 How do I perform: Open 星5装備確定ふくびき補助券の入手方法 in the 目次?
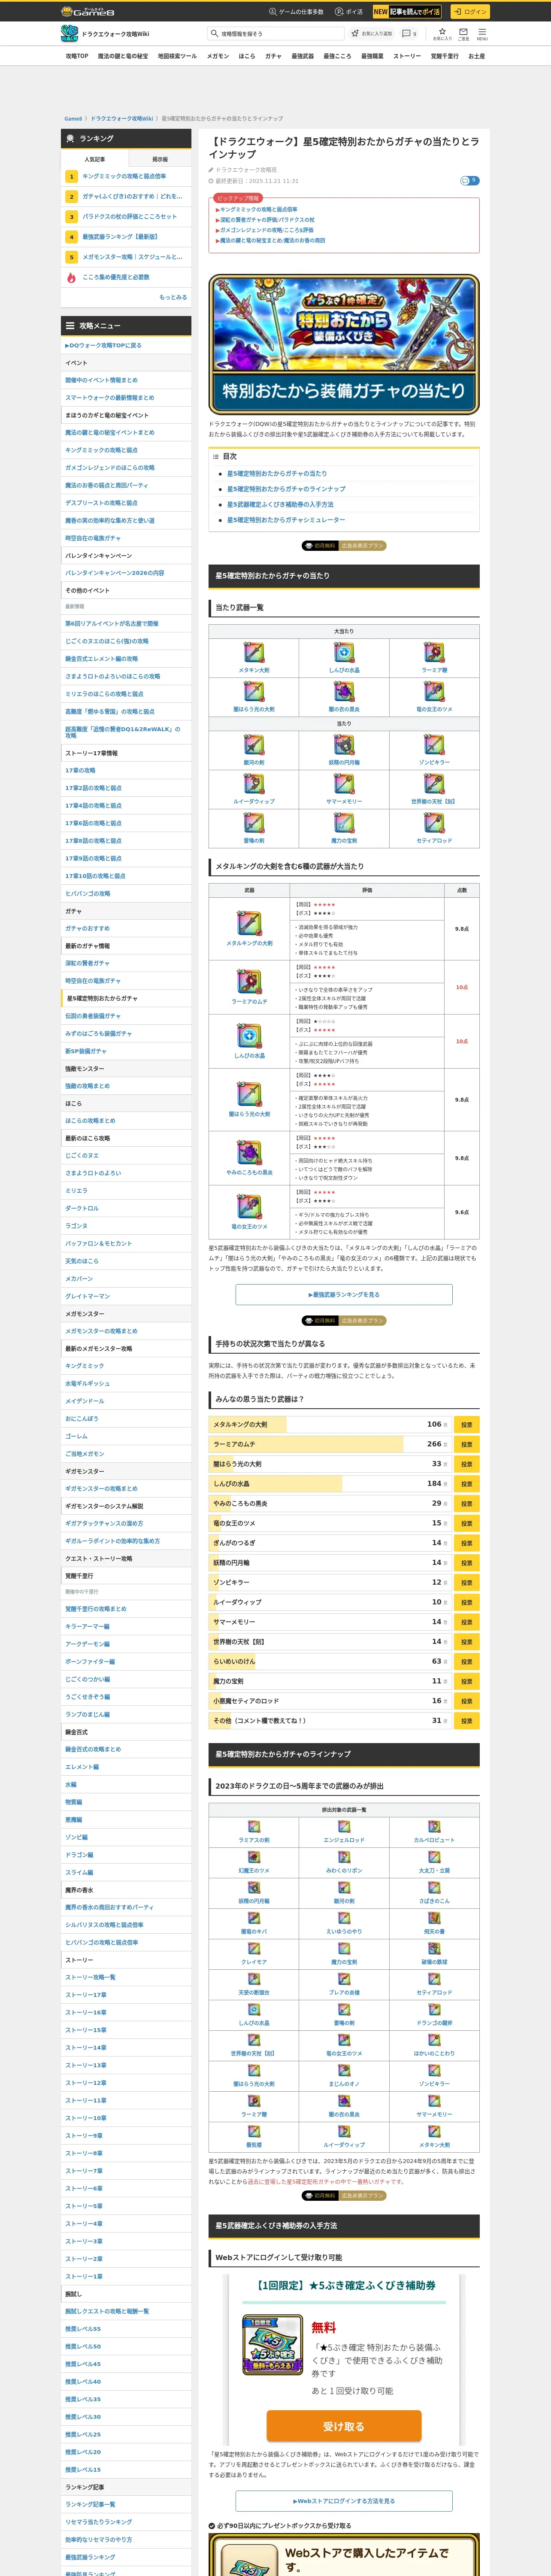coord(280,504)
